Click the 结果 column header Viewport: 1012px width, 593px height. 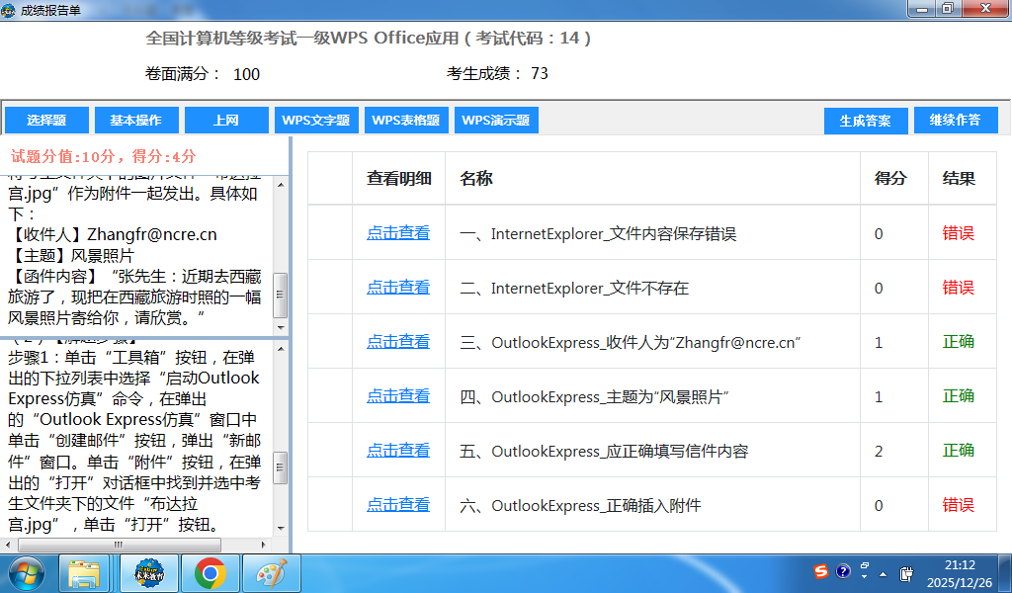[963, 179]
